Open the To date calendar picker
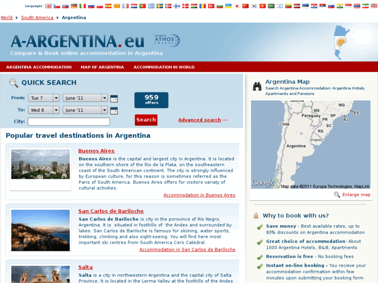Screen dimensions: 378x283 114,111
